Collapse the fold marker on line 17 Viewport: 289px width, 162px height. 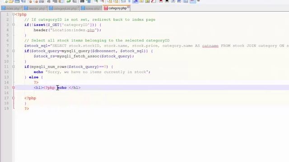tap(14, 98)
